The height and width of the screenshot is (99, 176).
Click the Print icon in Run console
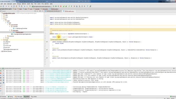4,80
